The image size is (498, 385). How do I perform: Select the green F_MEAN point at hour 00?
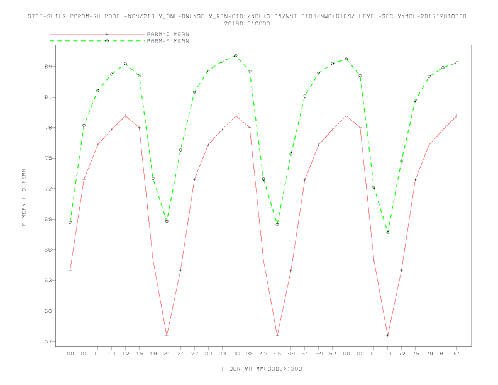70,222
